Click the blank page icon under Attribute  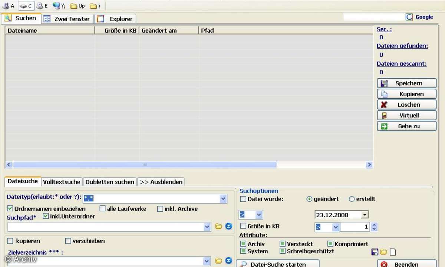(392, 252)
